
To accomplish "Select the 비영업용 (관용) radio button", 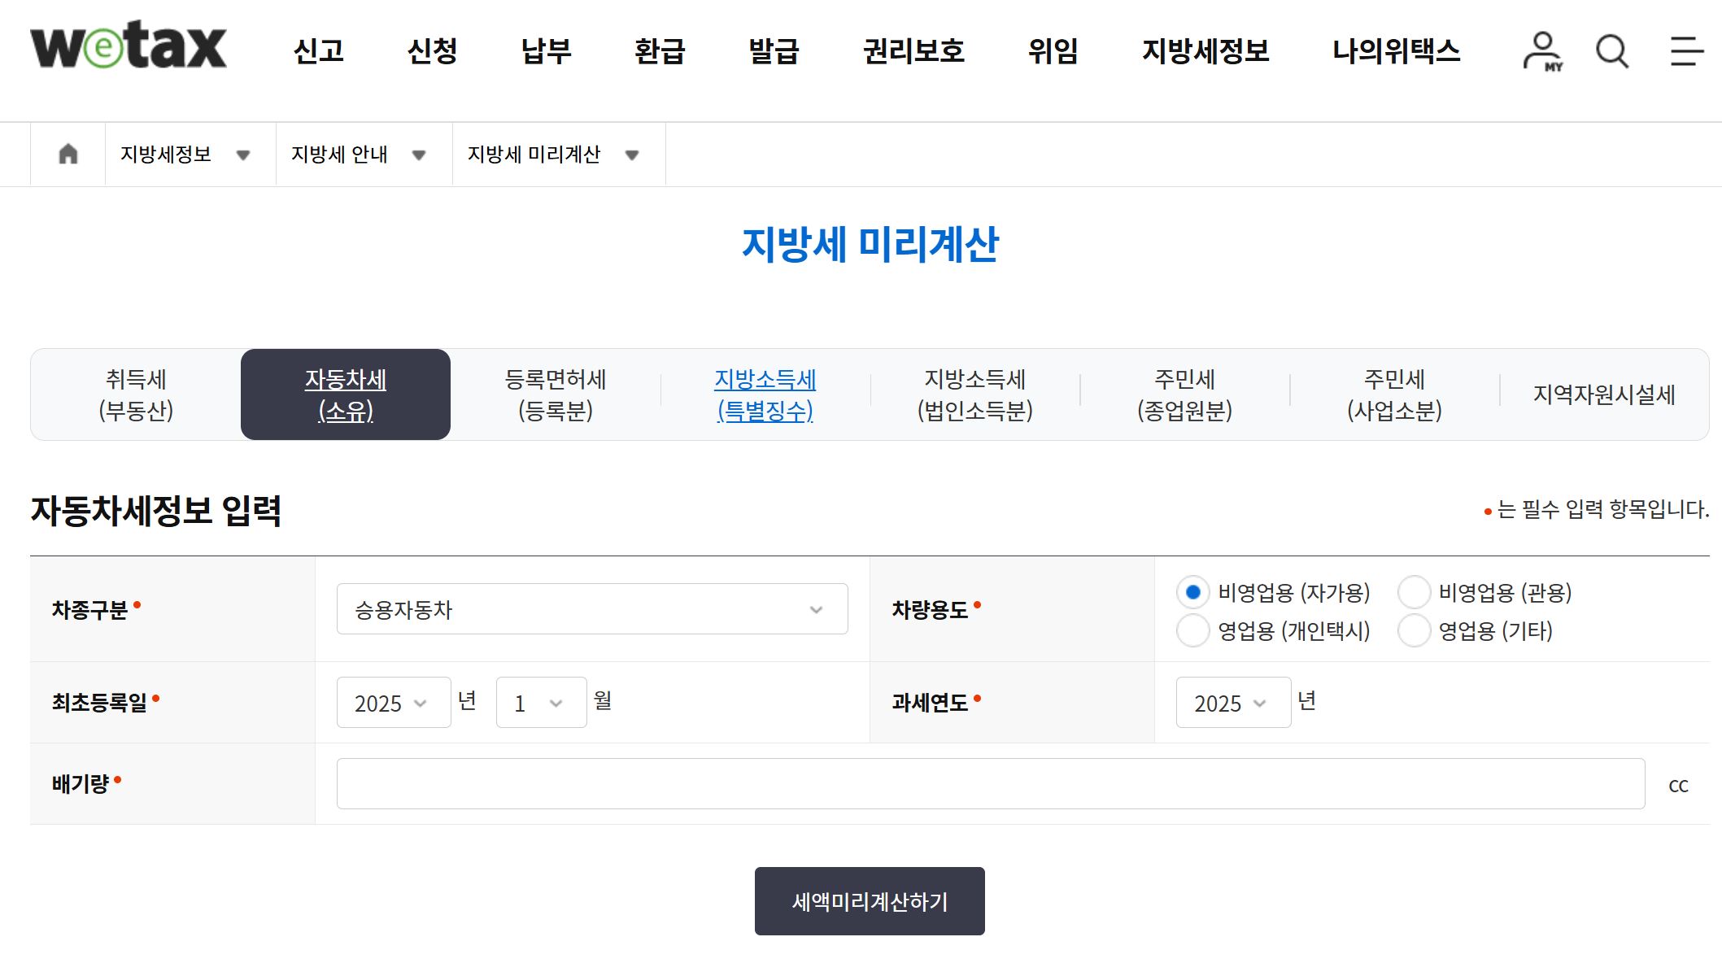I will coord(1413,593).
